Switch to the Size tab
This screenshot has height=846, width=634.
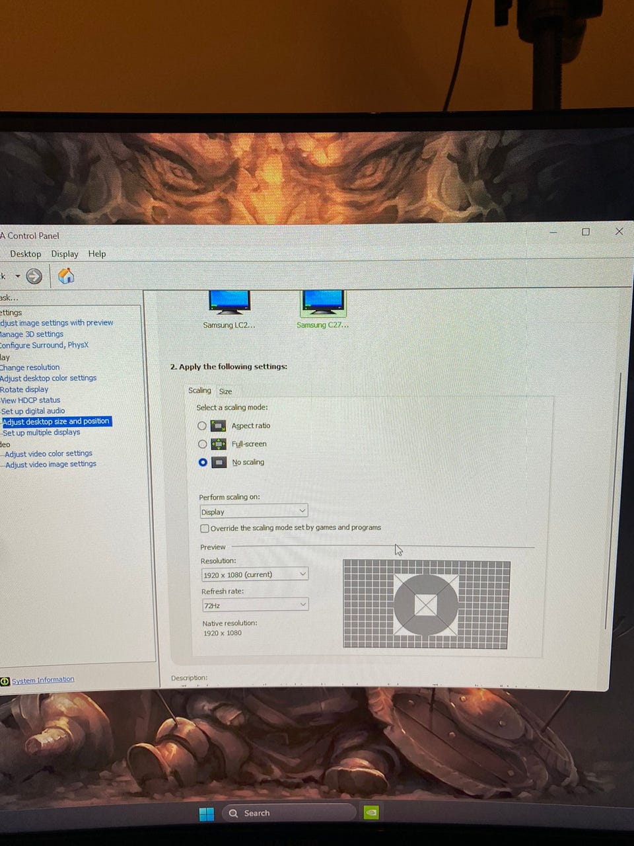(x=225, y=391)
